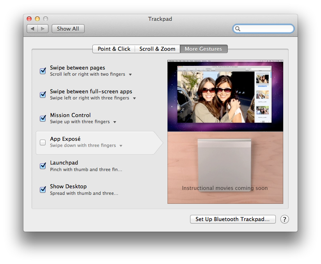Click 'Spread with thumb and three…' text
The height and width of the screenshot is (264, 321).
84,193
